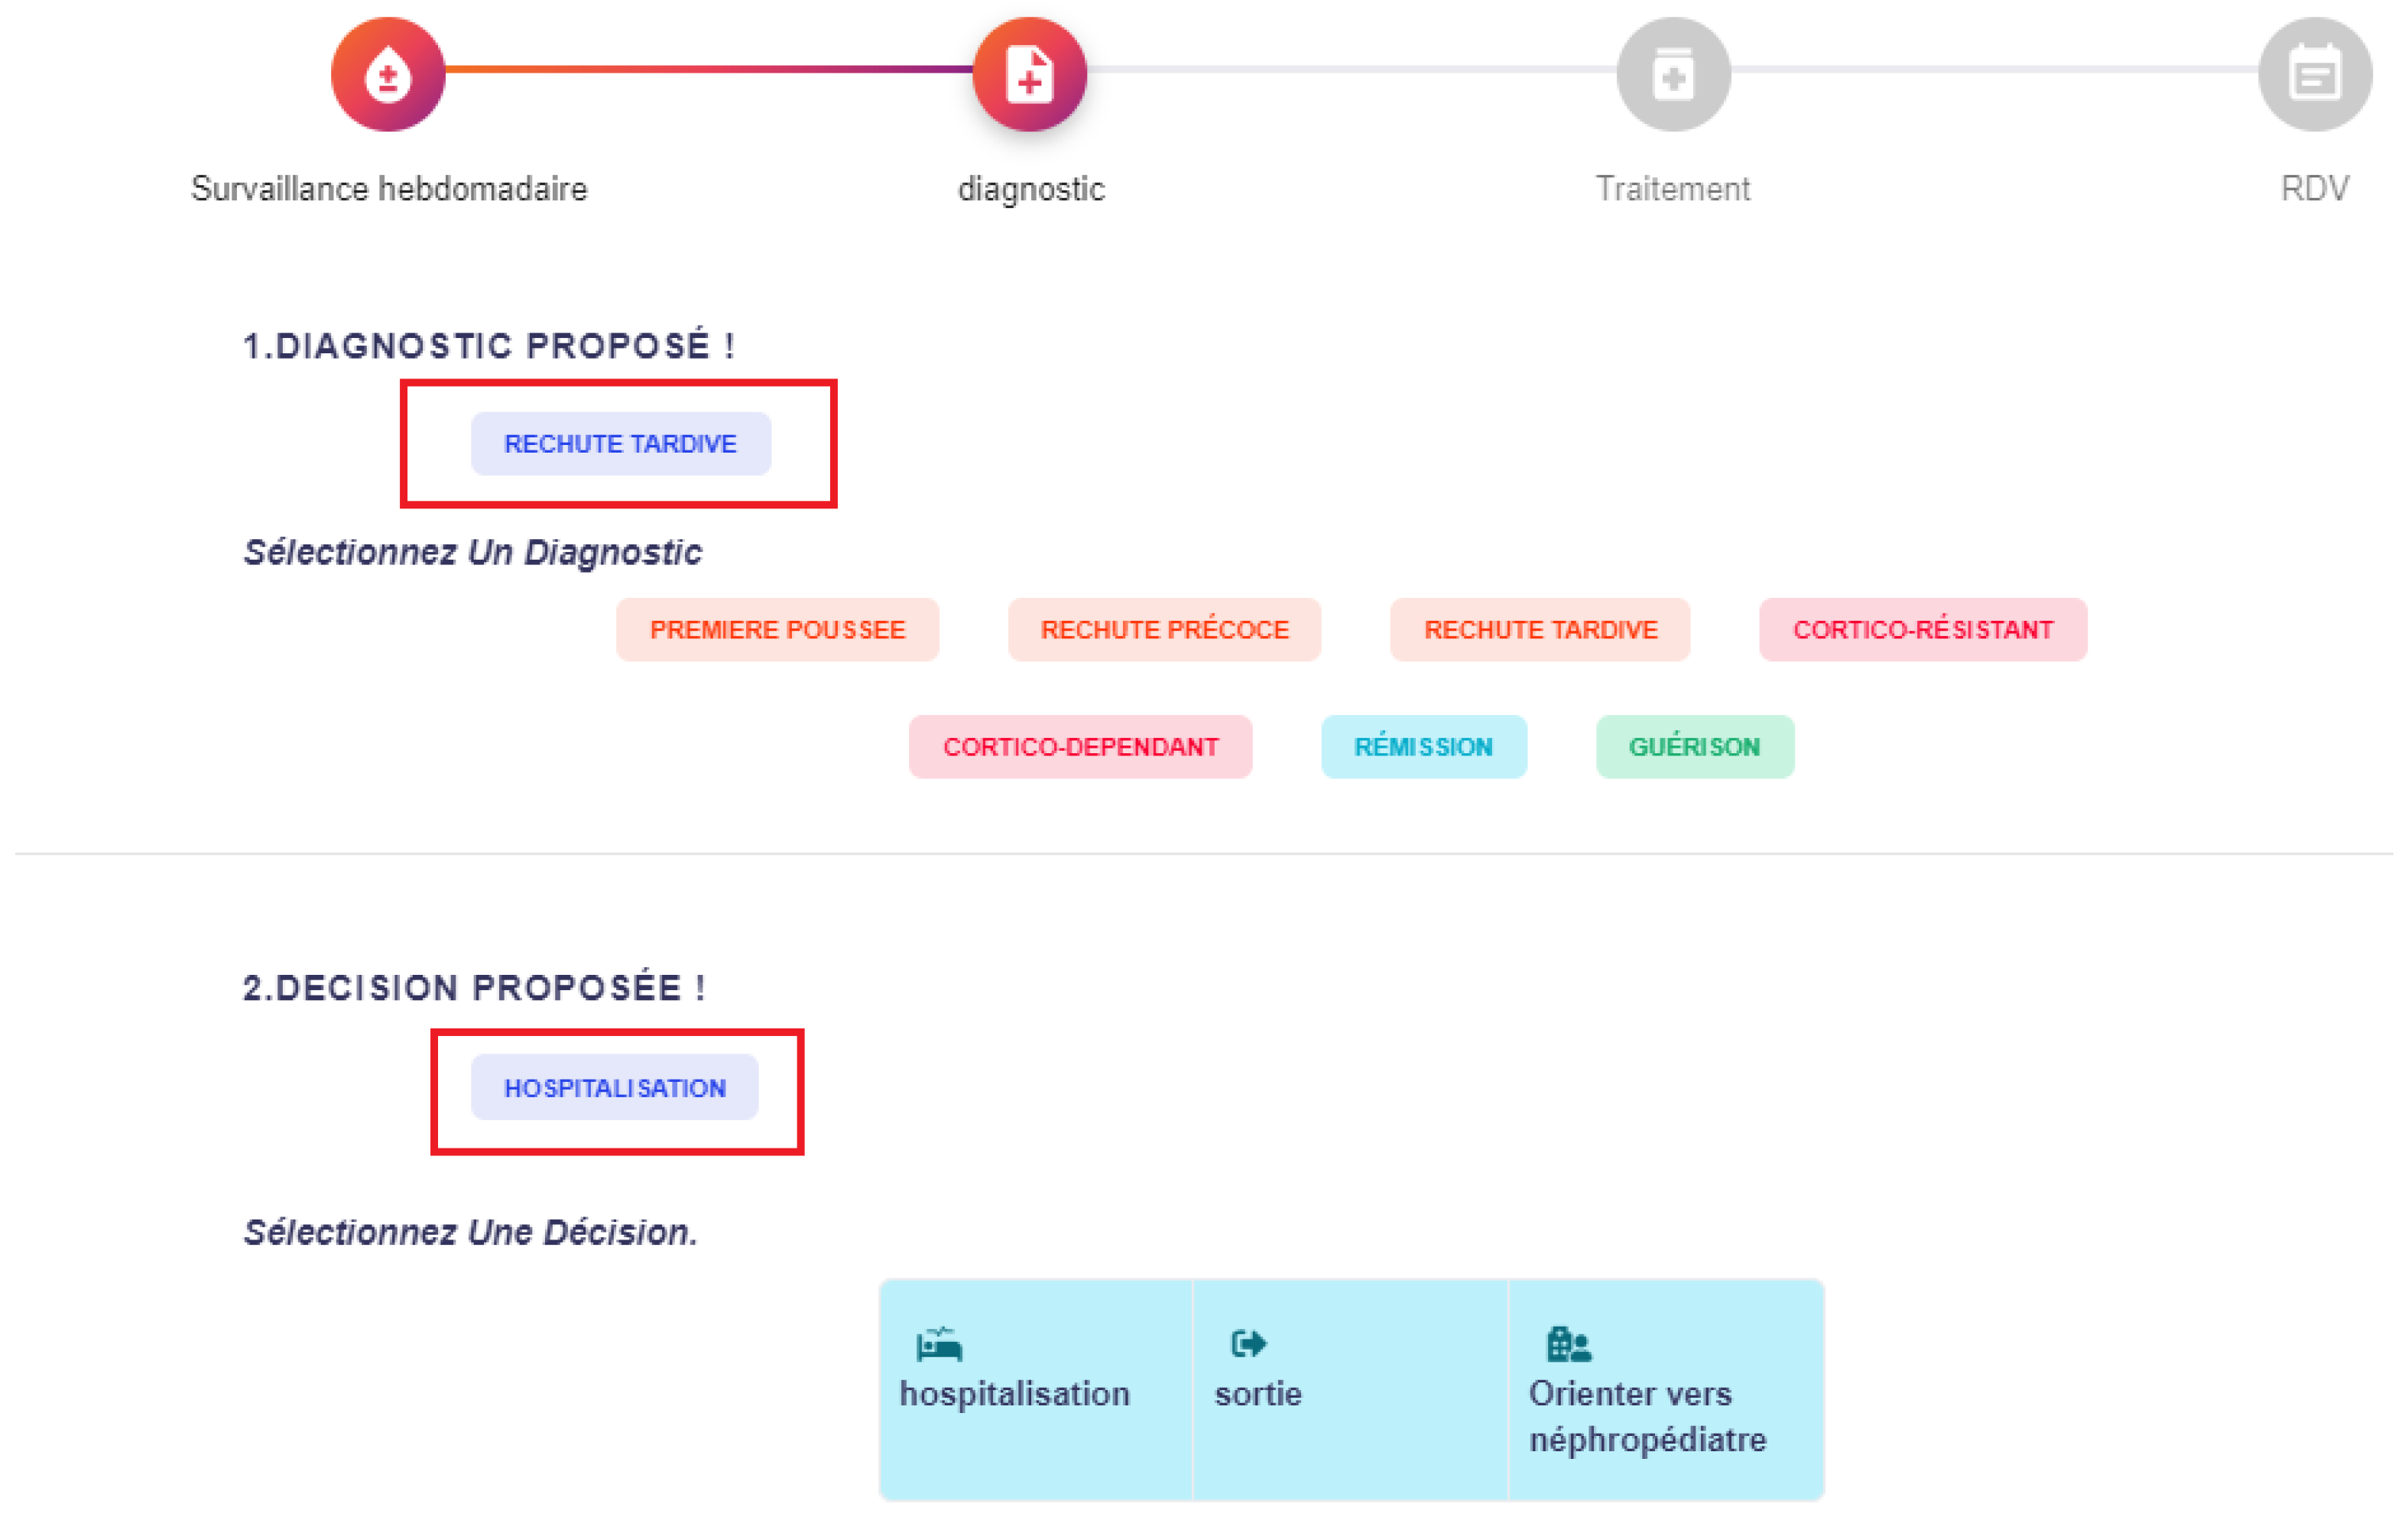Click the proposed HOSPITALISATION blue badge
2408x1517 pixels.
pos(614,1088)
